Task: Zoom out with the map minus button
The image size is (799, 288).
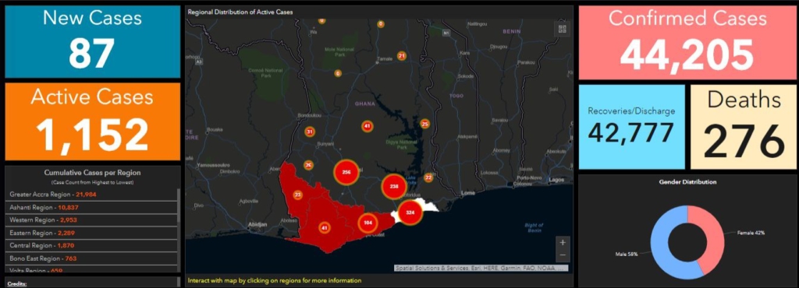Action: click(562, 255)
